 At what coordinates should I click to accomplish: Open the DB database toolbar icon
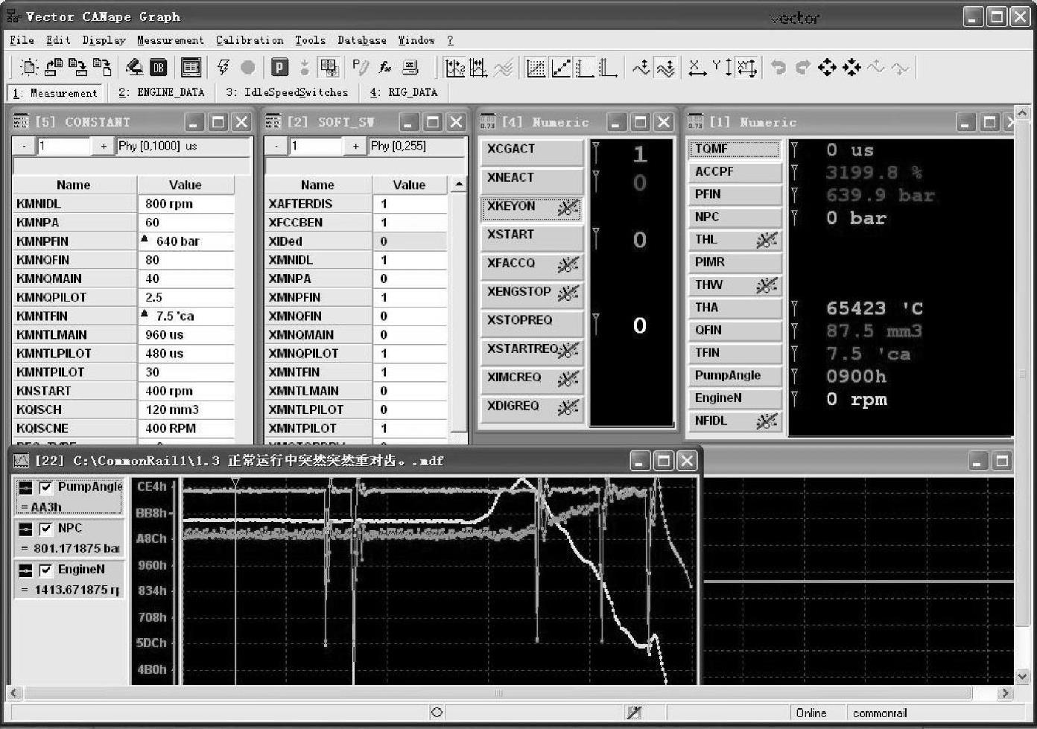pyautogui.click(x=159, y=68)
